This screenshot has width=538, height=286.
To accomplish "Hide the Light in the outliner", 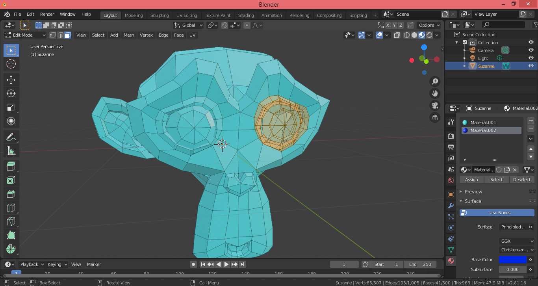I will click(x=531, y=58).
